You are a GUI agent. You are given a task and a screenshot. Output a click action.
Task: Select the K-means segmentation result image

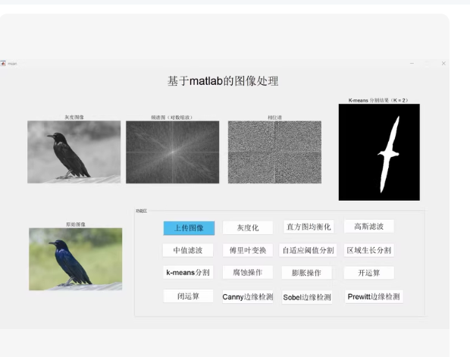pyautogui.click(x=379, y=152)
